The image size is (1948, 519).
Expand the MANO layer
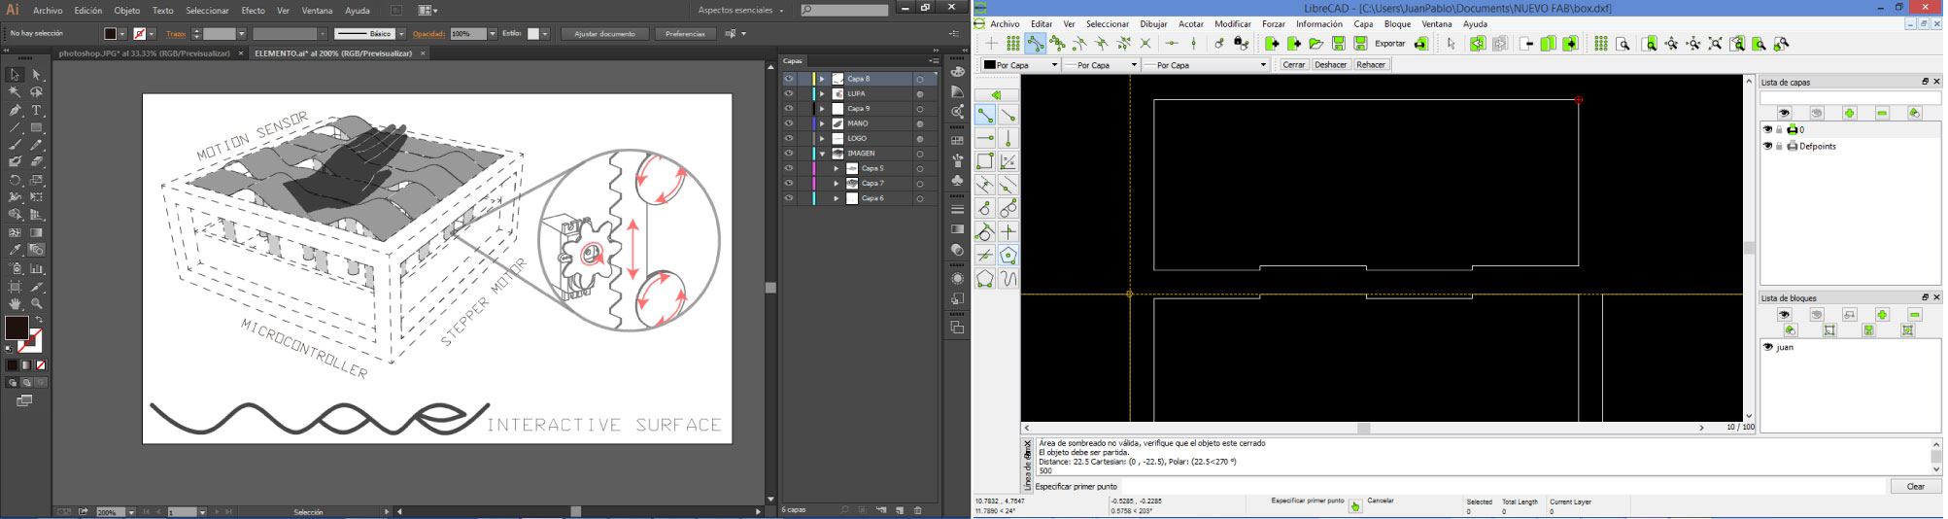pos(822,123)
